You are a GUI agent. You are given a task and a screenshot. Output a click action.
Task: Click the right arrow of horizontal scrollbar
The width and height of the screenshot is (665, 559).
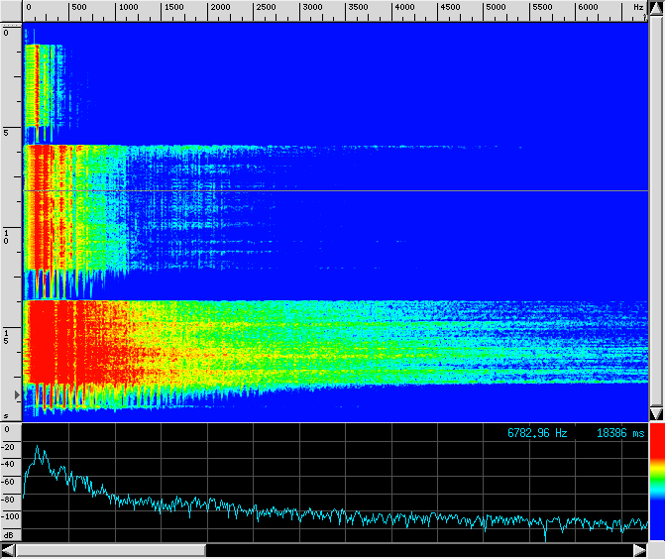(x=640, y=550)
